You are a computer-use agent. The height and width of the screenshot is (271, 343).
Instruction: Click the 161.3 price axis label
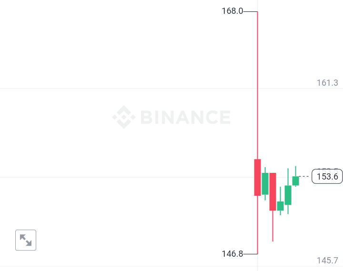(x=327, y=83)
